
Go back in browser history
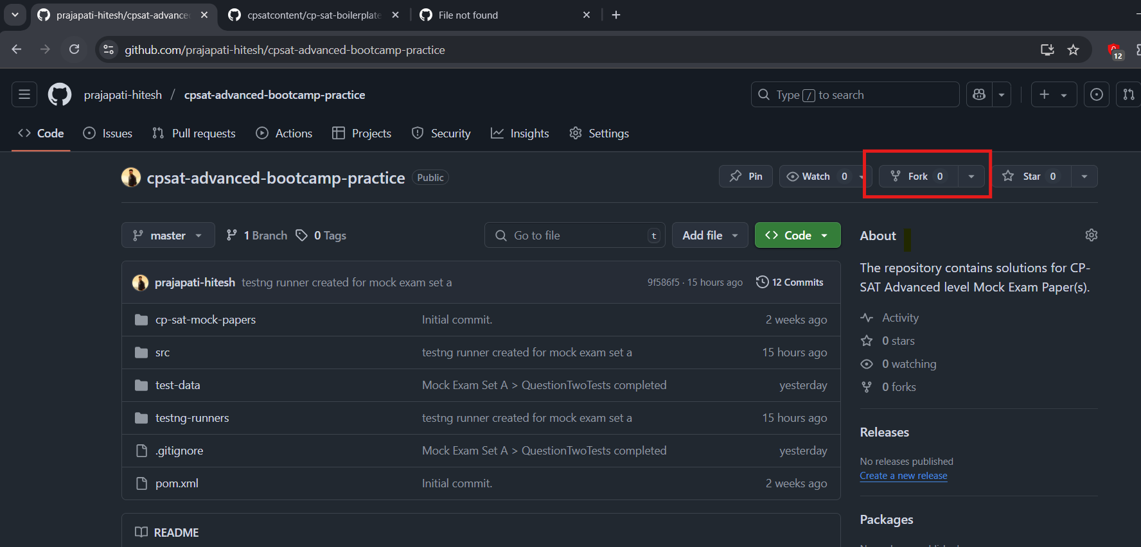pos(17,49)
